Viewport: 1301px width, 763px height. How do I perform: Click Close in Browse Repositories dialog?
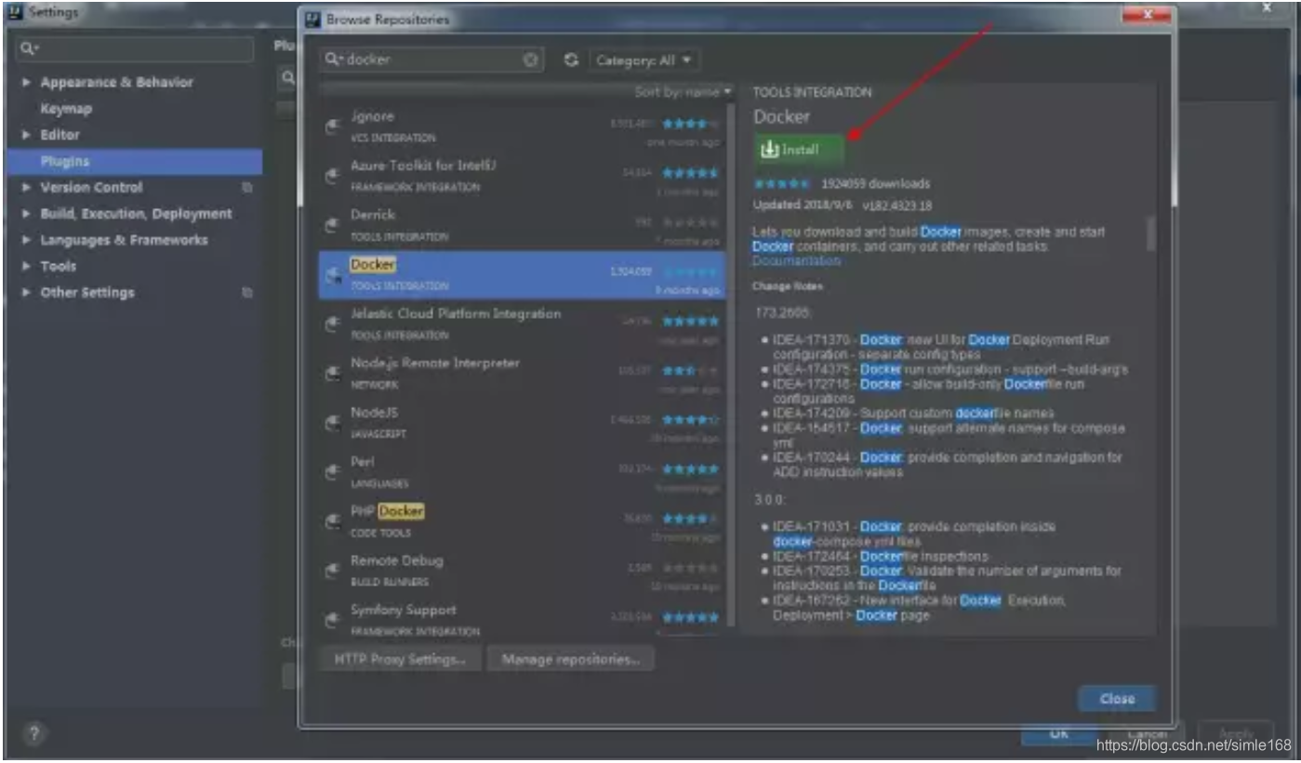(1117, 699)
